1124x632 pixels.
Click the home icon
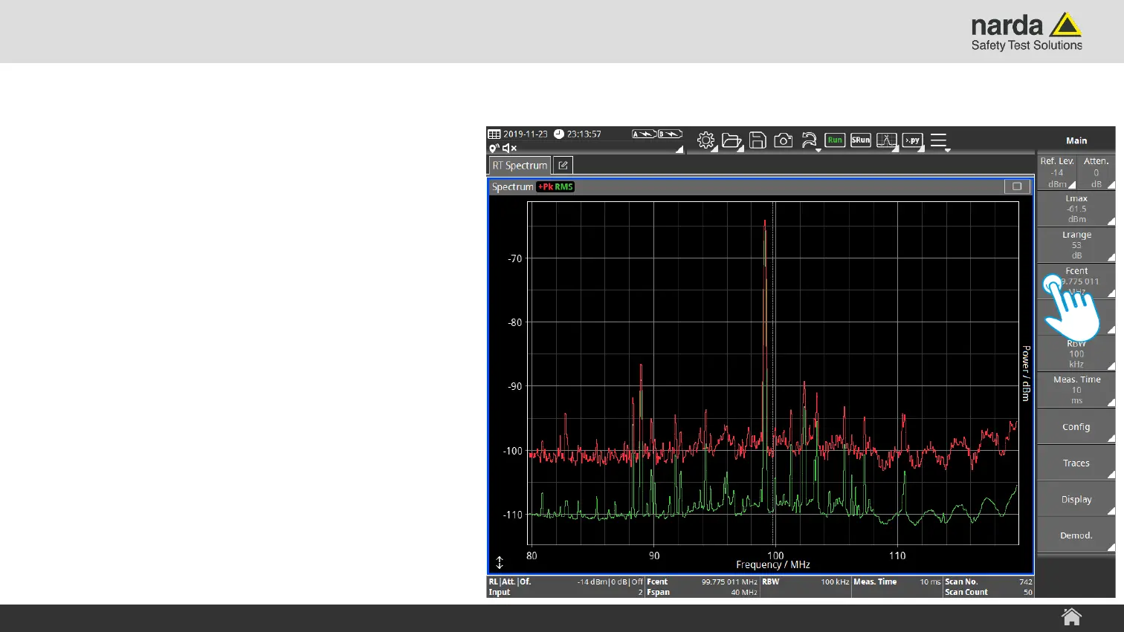point(1071,617)
